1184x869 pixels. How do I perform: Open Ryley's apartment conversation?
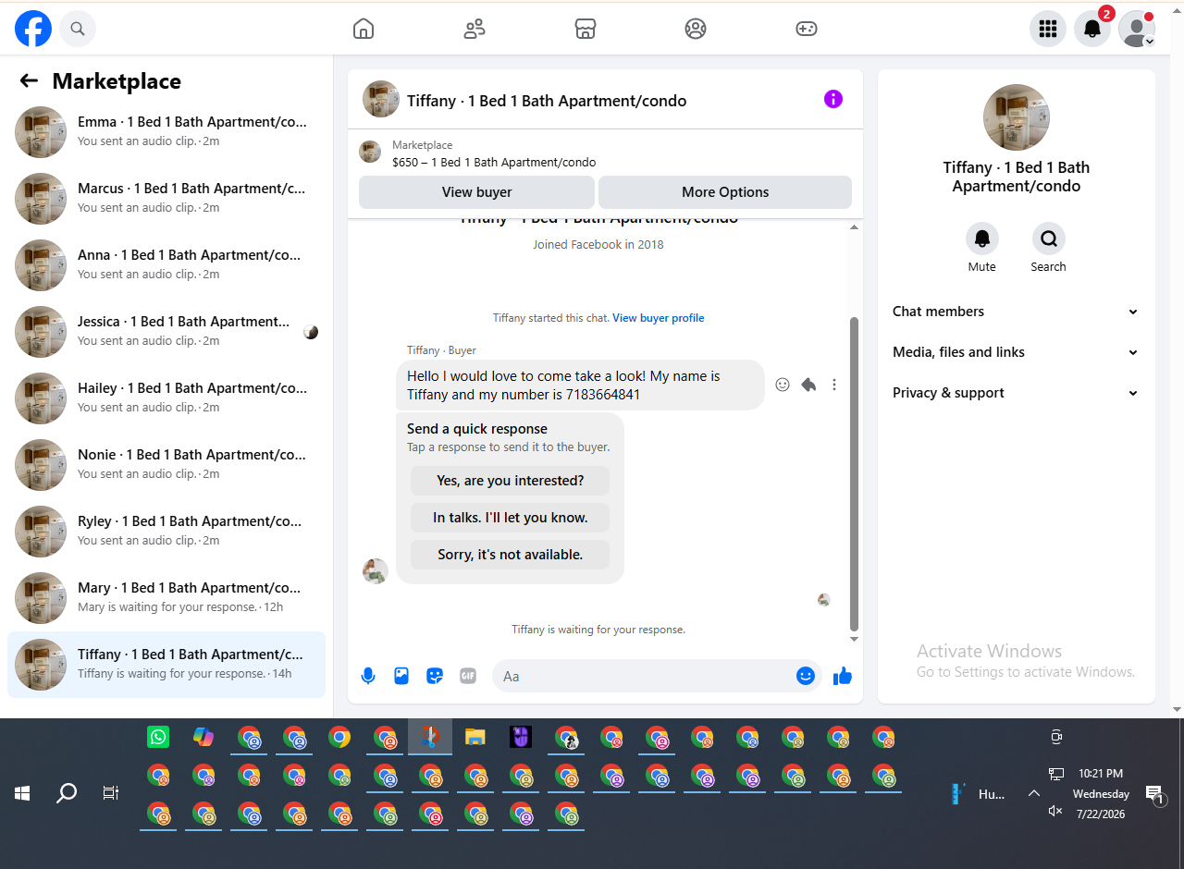point(166,532)
